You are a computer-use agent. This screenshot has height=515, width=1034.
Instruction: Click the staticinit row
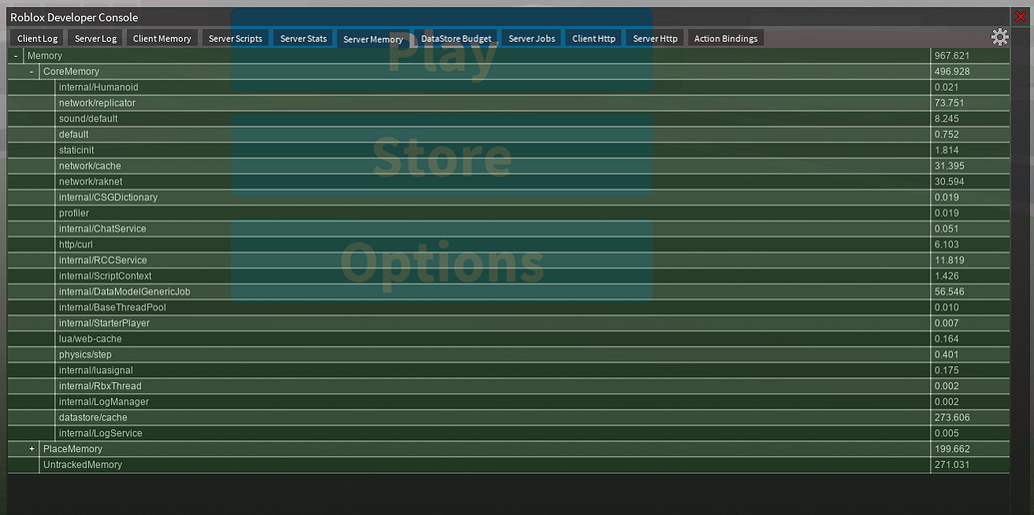click(x=509, y=150)
